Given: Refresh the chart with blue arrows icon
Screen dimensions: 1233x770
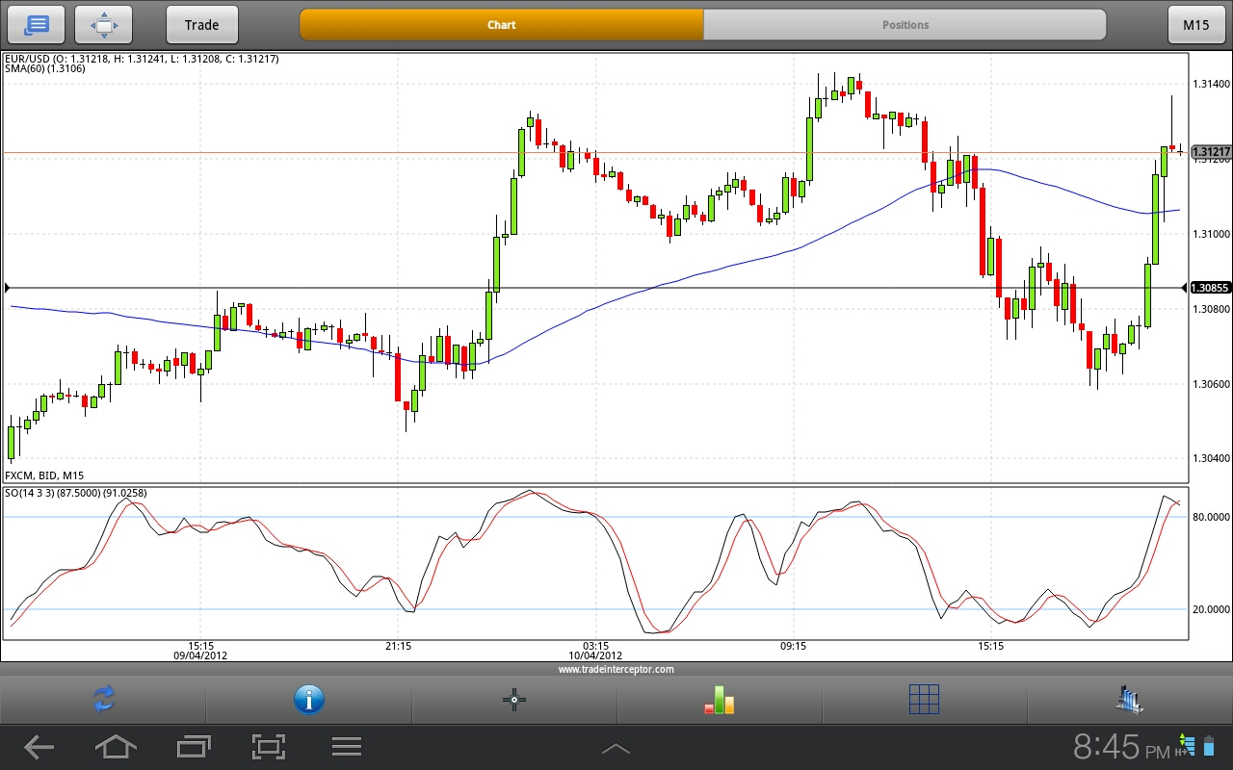Looking at the screenshot, I should pos(103,700).
